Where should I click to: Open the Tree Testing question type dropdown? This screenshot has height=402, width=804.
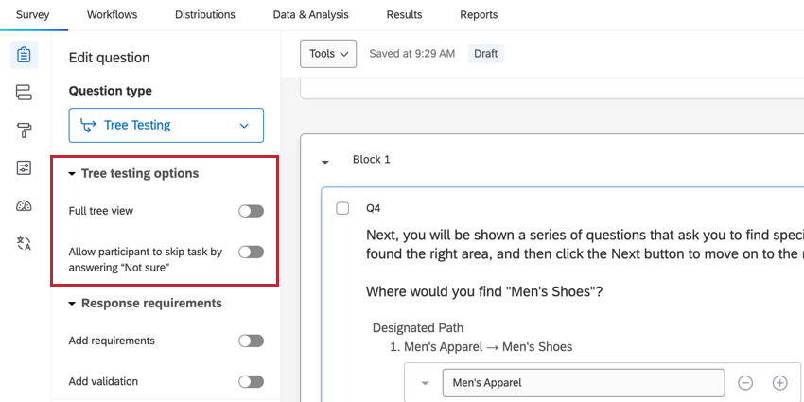[x=166, y=125]
